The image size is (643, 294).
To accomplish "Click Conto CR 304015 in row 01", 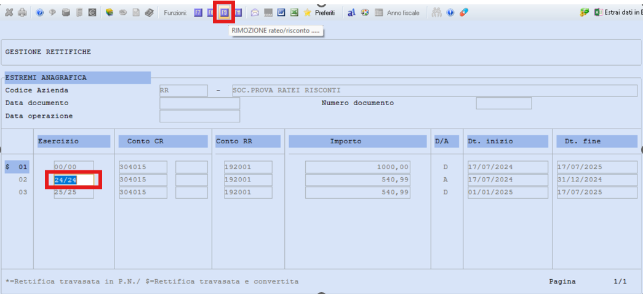I will tap(143, 167).
